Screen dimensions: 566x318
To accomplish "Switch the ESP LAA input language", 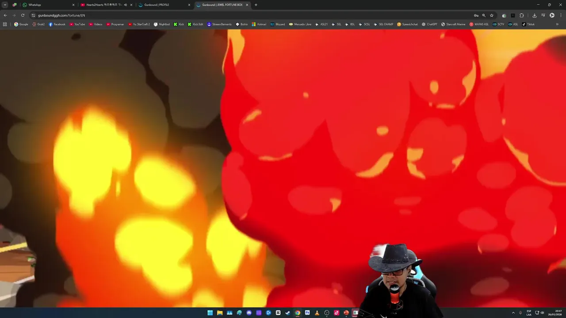I will pyautogui.click(x=529, y=313).
